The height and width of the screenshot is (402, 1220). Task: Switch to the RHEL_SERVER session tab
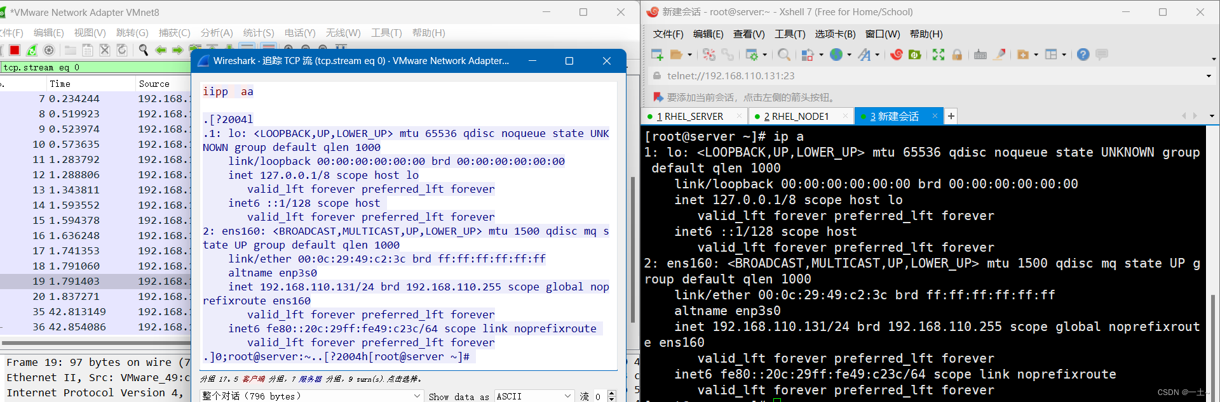[x=689, y=117]
